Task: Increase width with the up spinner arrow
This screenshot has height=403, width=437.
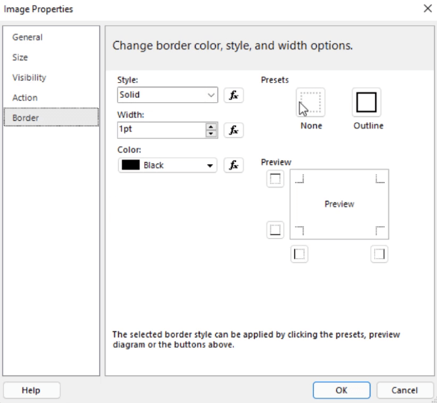Action: click(x=211, y=127)
